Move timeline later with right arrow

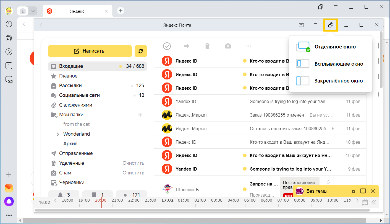[x=357, y=200]
